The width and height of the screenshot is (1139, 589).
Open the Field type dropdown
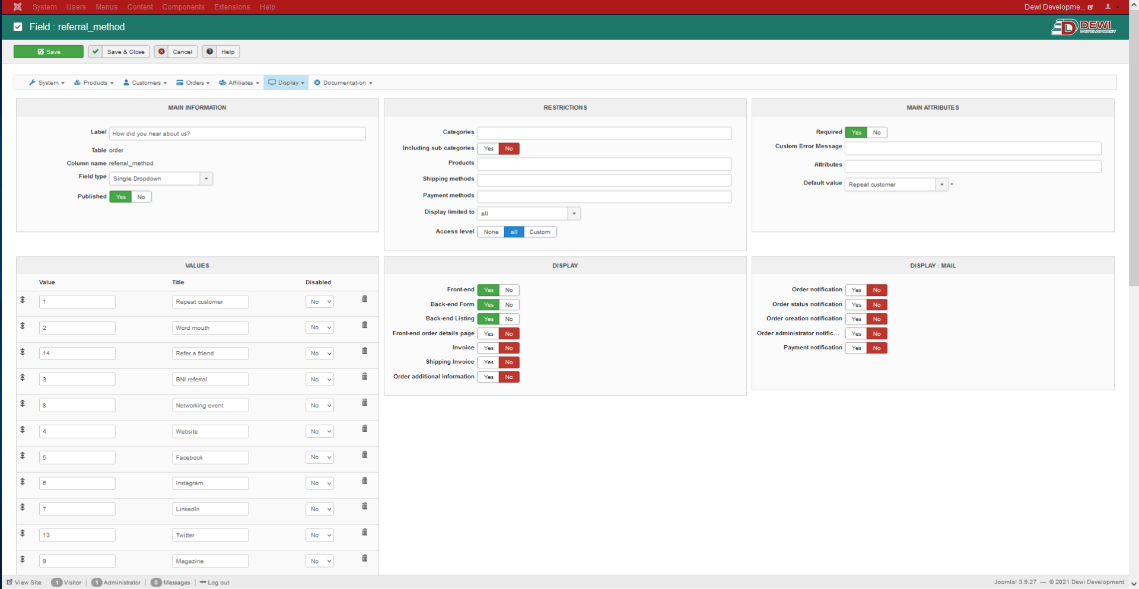pos(161,179)
